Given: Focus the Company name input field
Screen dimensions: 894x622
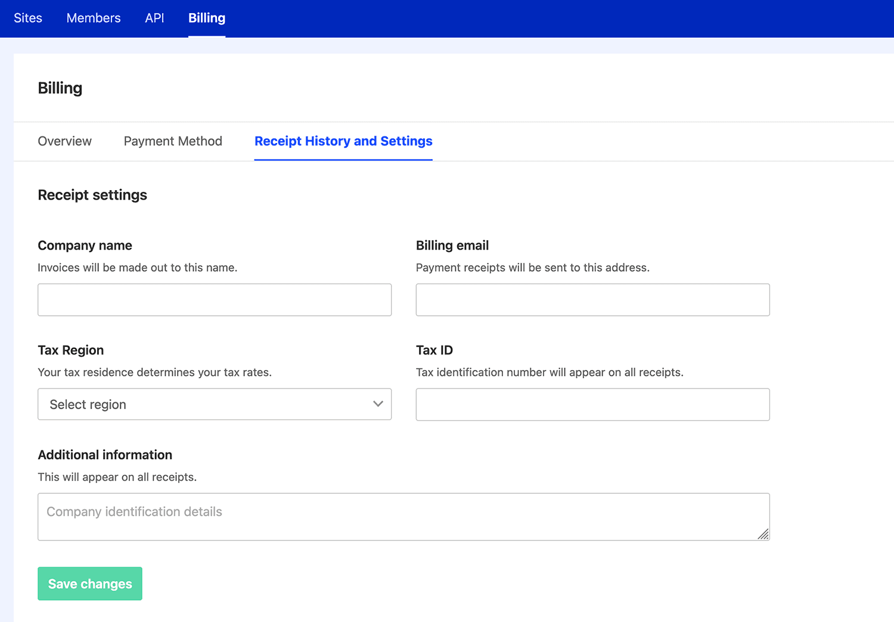Looking at the screenshot, I should [x=215, y=300].
